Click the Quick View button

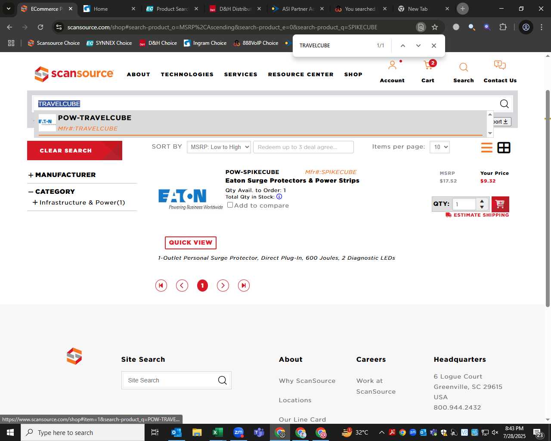(190, 243)
